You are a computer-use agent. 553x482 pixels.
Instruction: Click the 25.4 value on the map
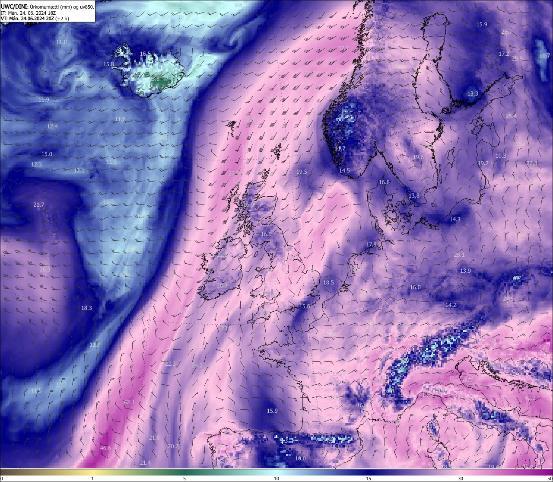pos(511,116)
